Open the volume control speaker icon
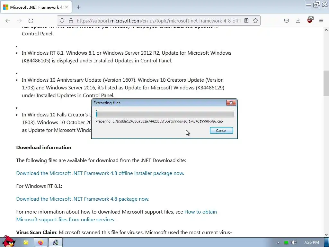 point(294,242)
